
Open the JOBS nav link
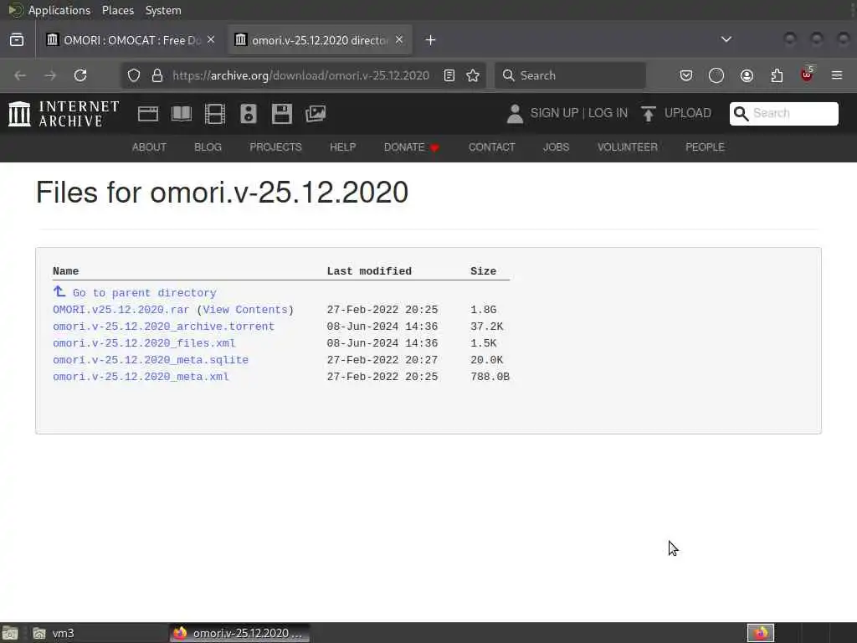coord(556,147)
